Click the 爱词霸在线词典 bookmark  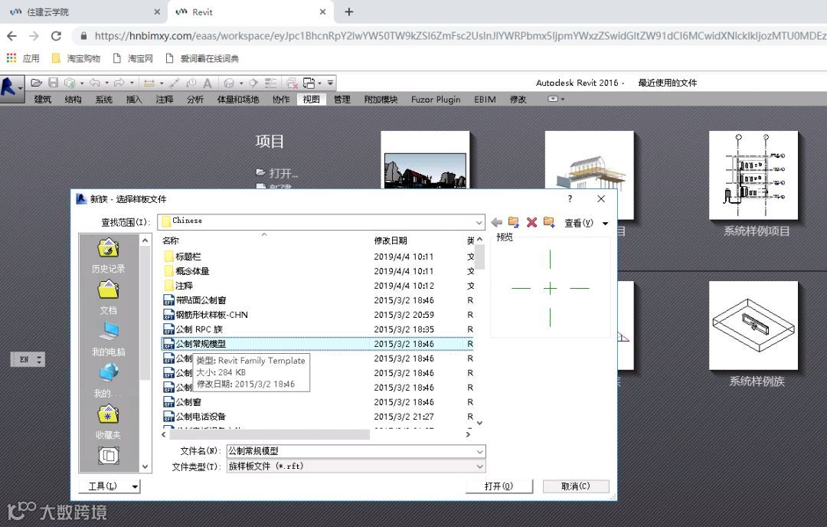click(201, 58)
